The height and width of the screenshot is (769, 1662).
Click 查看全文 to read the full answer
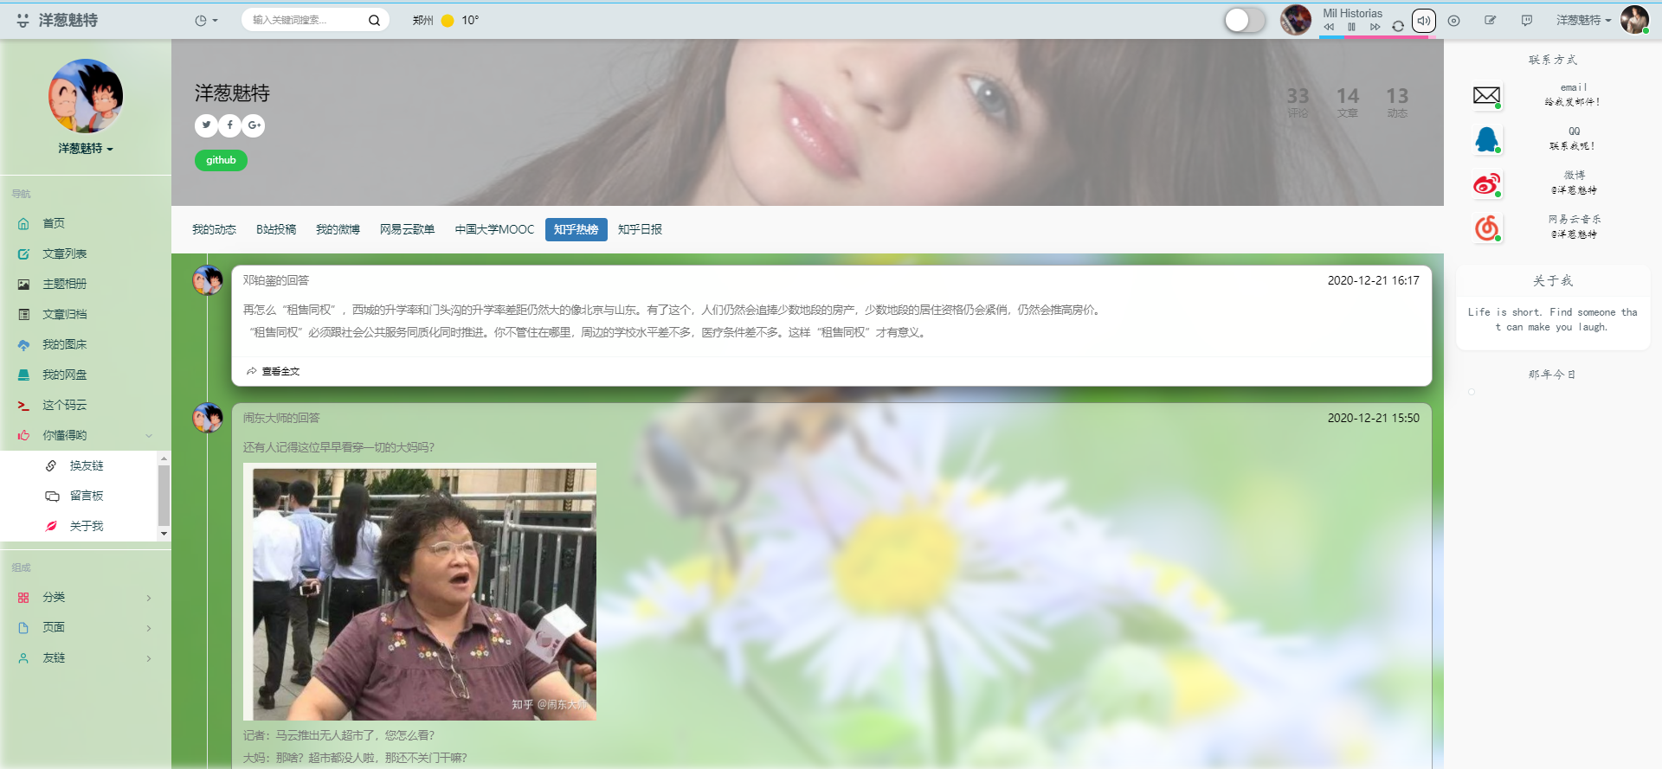[x=274, y=371]
